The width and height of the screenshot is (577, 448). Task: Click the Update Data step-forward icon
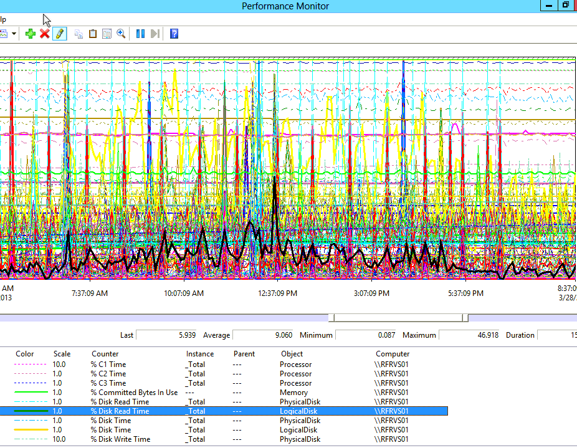coord(155,34)
